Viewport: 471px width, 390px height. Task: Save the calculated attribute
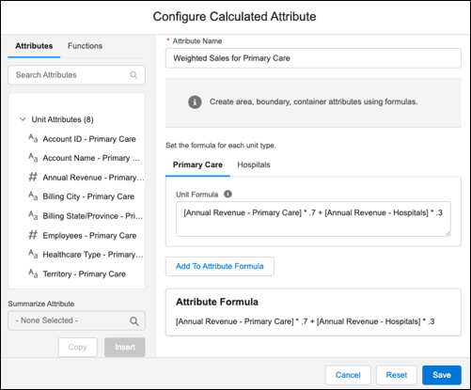442,375
